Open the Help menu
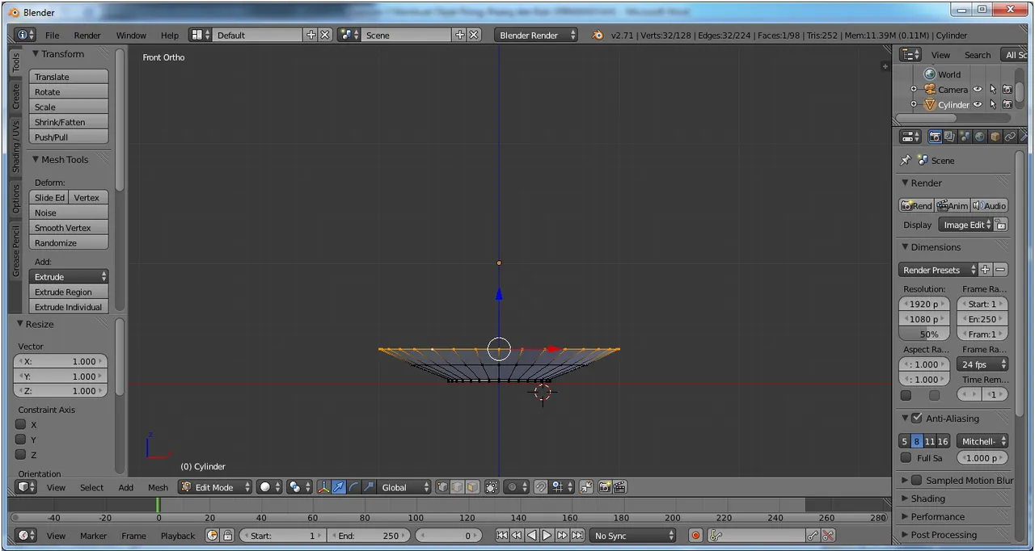Viewport: 1035px width, 551px height. [x=170, y=36]
